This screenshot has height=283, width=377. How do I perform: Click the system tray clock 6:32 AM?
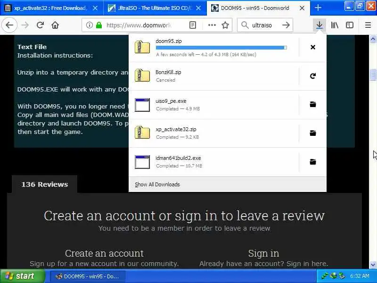(360, 276)
